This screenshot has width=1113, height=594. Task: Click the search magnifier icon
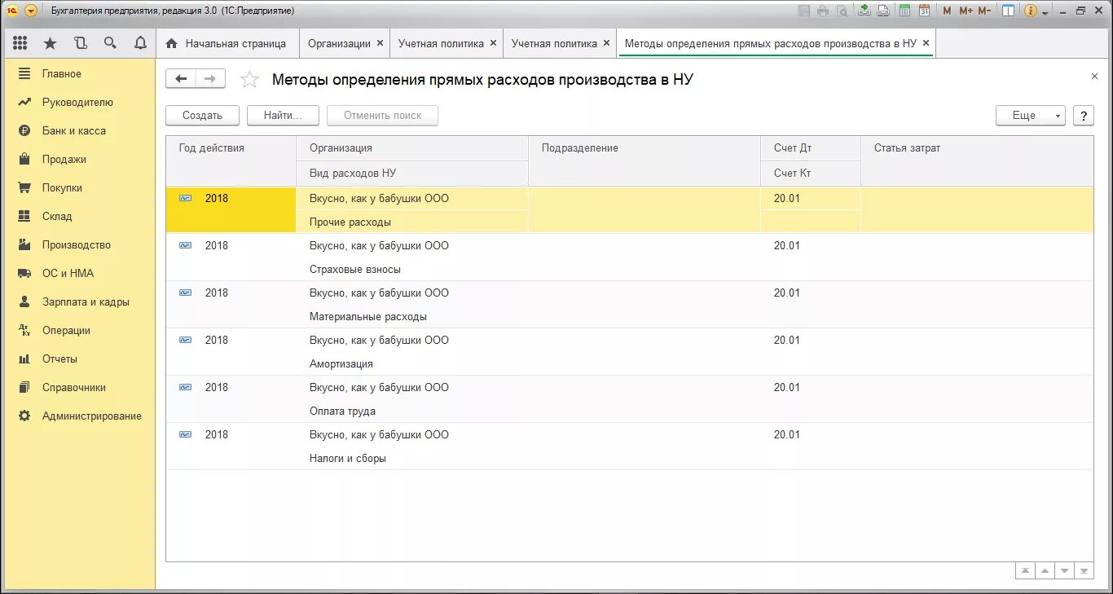[x=110, y=43]
